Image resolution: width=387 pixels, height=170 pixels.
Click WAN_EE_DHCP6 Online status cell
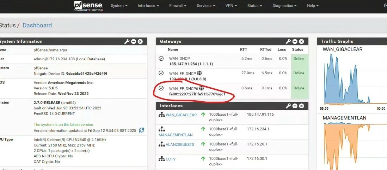pyautogui.click(x=299, y=91)
